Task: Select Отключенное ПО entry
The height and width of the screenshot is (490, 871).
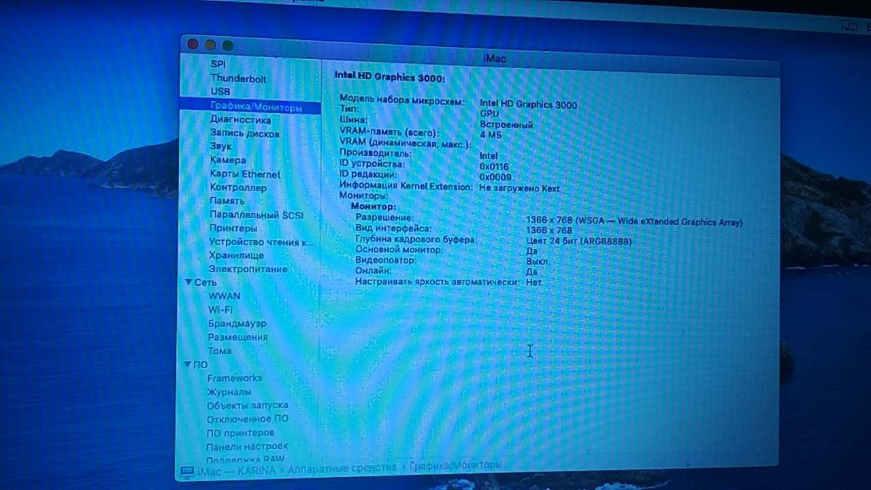Action: tap(248, 419)
